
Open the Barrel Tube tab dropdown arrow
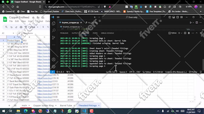[x=74, y=105]
